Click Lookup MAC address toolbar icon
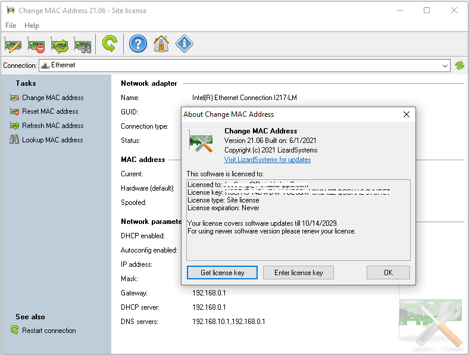469x355 pixels. pyautogui.click(x=83, y=45)
